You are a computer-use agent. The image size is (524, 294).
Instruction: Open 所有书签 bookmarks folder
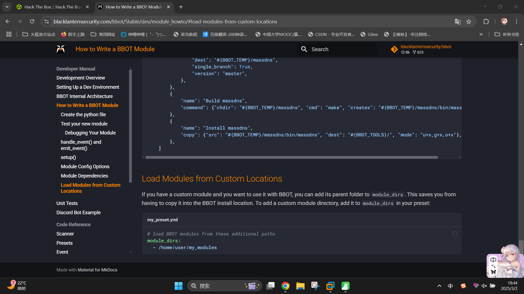pos(507,34)
